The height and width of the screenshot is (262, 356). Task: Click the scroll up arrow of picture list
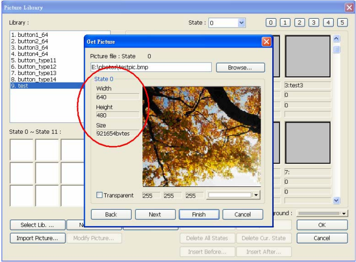coord(336,38)
